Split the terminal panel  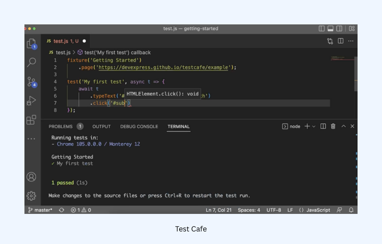[x=323, y=126]
